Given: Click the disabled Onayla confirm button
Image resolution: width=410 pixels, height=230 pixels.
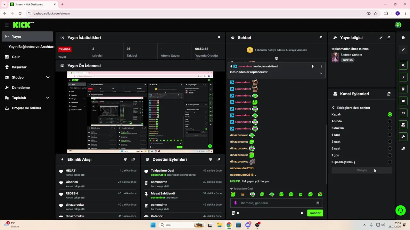Looking at the screenshot, I should pos(362,170).
